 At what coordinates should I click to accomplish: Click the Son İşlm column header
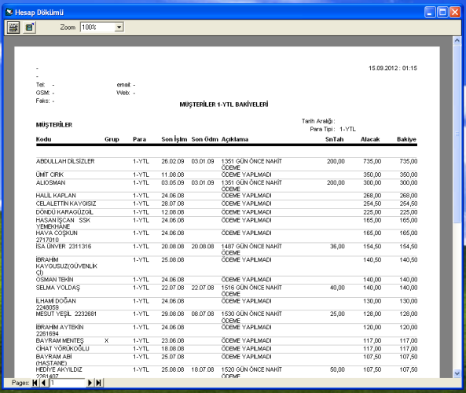174,139
